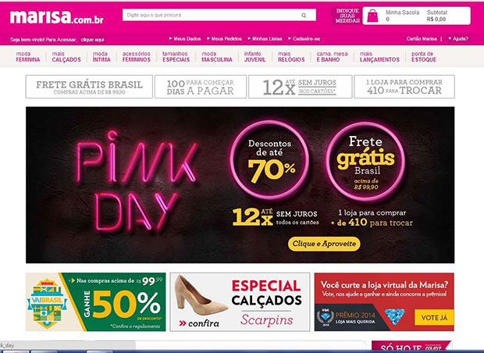Select the mais Calçados category

tap(66, 57)
